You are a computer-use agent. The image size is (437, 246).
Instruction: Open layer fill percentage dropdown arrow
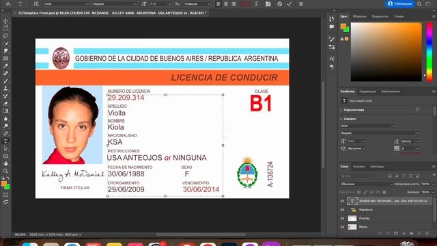pyautogui.click(x=433, y=192)
